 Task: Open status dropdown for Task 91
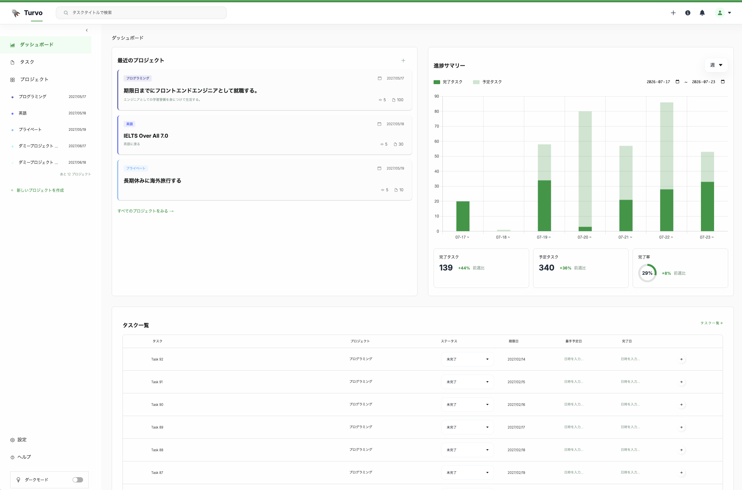tap(467, 382)
